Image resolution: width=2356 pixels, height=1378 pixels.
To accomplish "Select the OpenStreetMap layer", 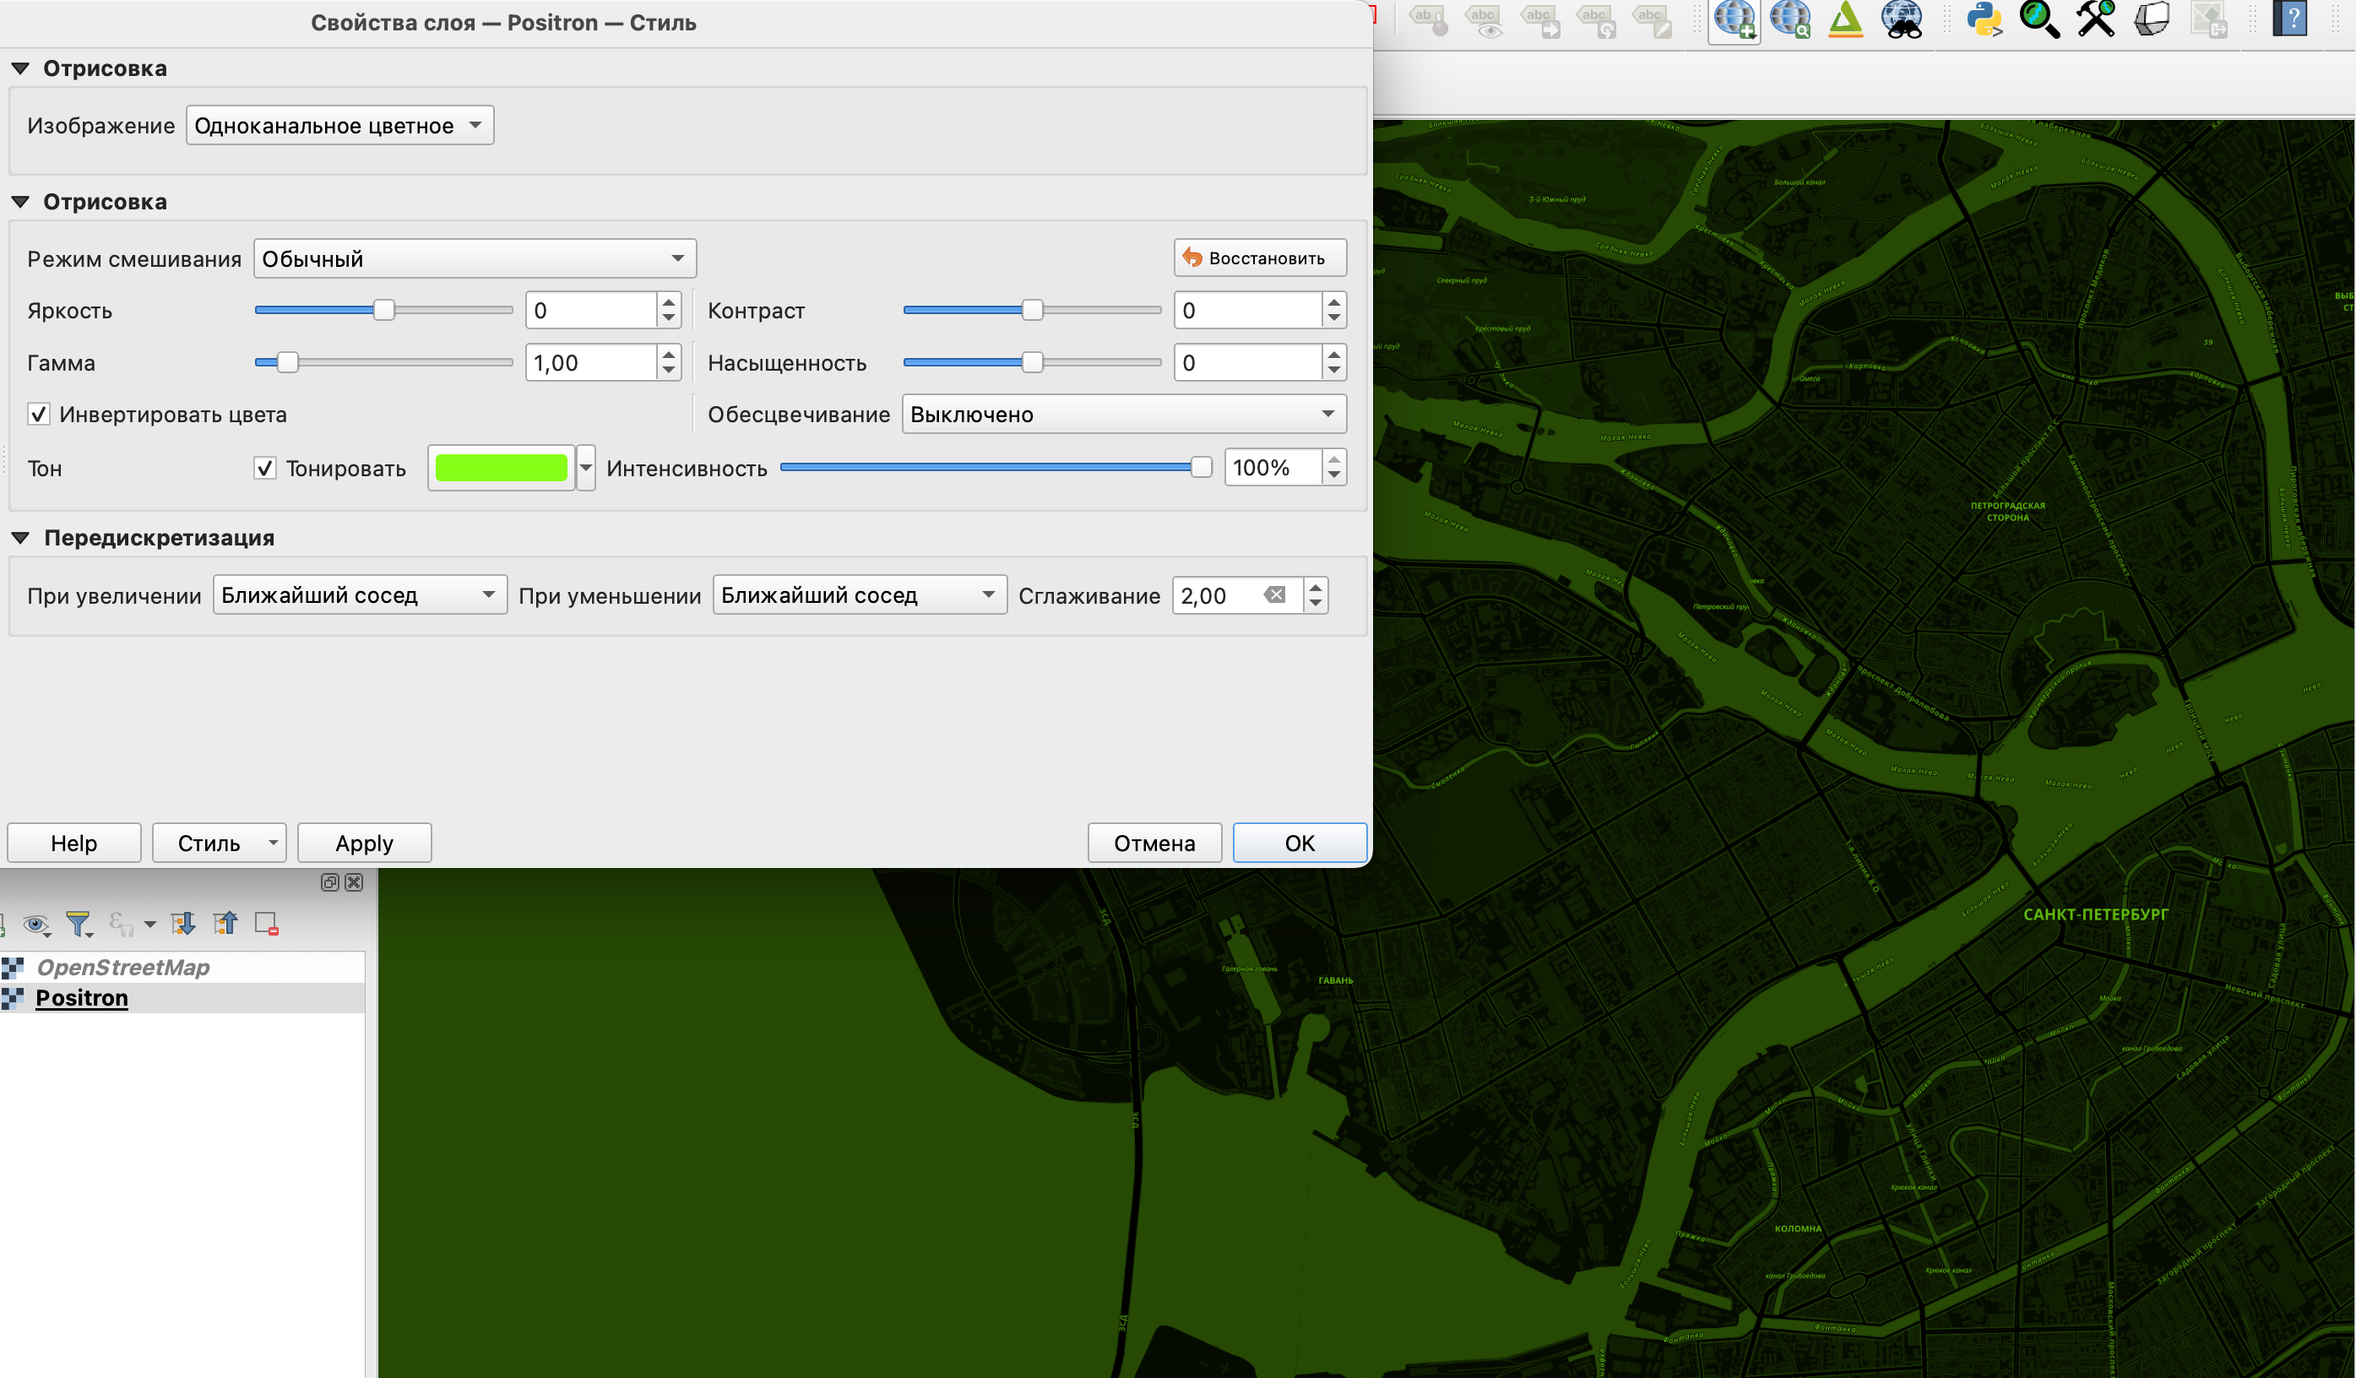I will (122, 968).
